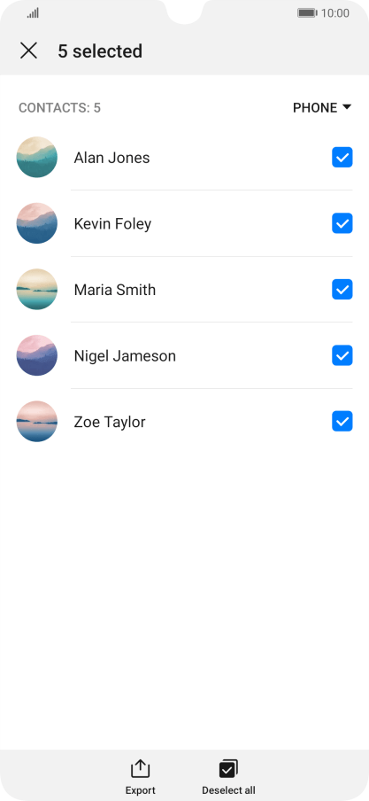Viewport: 369px width, 801px height.
Task: Uncheck the Alan Jones checkbox
Action: tap(342, 158)
